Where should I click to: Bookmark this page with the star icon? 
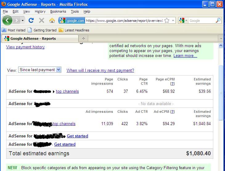(167, 21)
